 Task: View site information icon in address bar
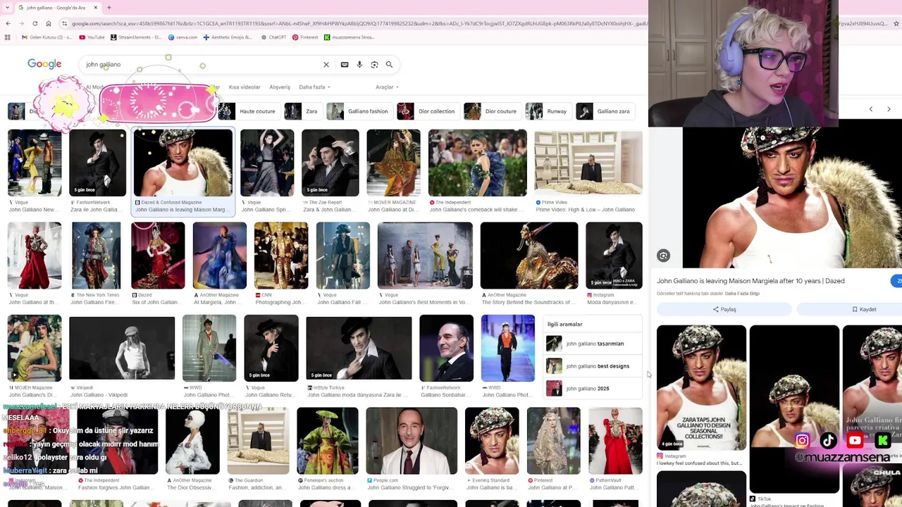[x=64, y=23]
